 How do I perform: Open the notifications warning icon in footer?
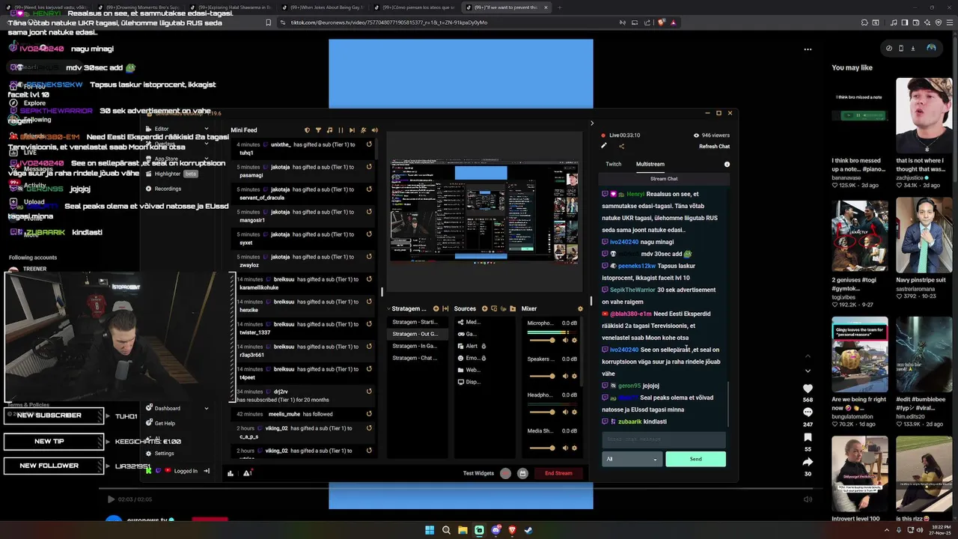(247, 473)
